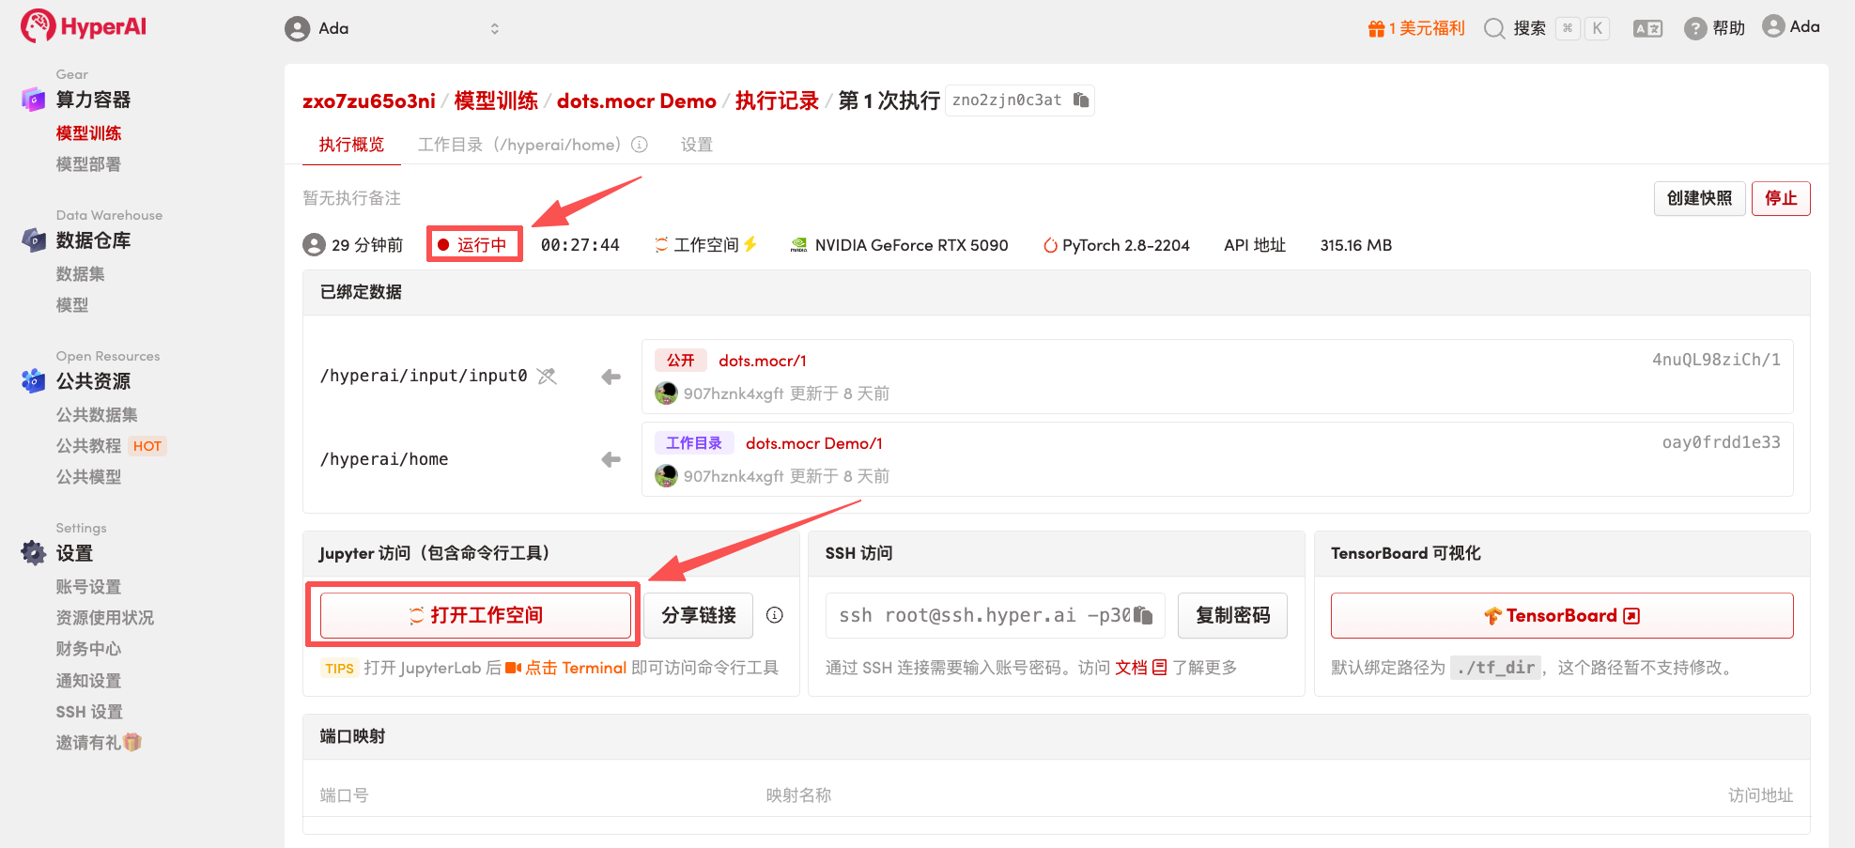Switch to the 设置 tab

coord(696,145)
